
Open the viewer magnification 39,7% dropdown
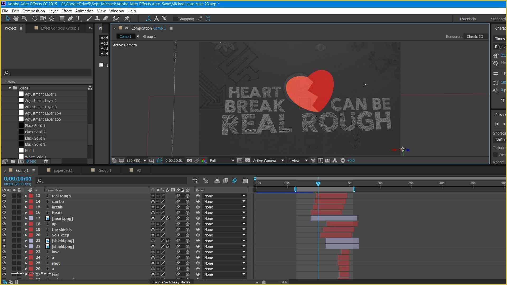[137, 160]
